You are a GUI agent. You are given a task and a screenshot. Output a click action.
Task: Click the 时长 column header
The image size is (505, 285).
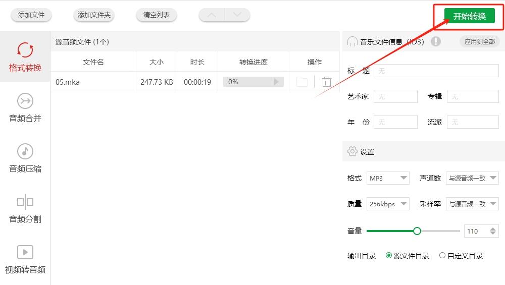[x=197, y=62]
